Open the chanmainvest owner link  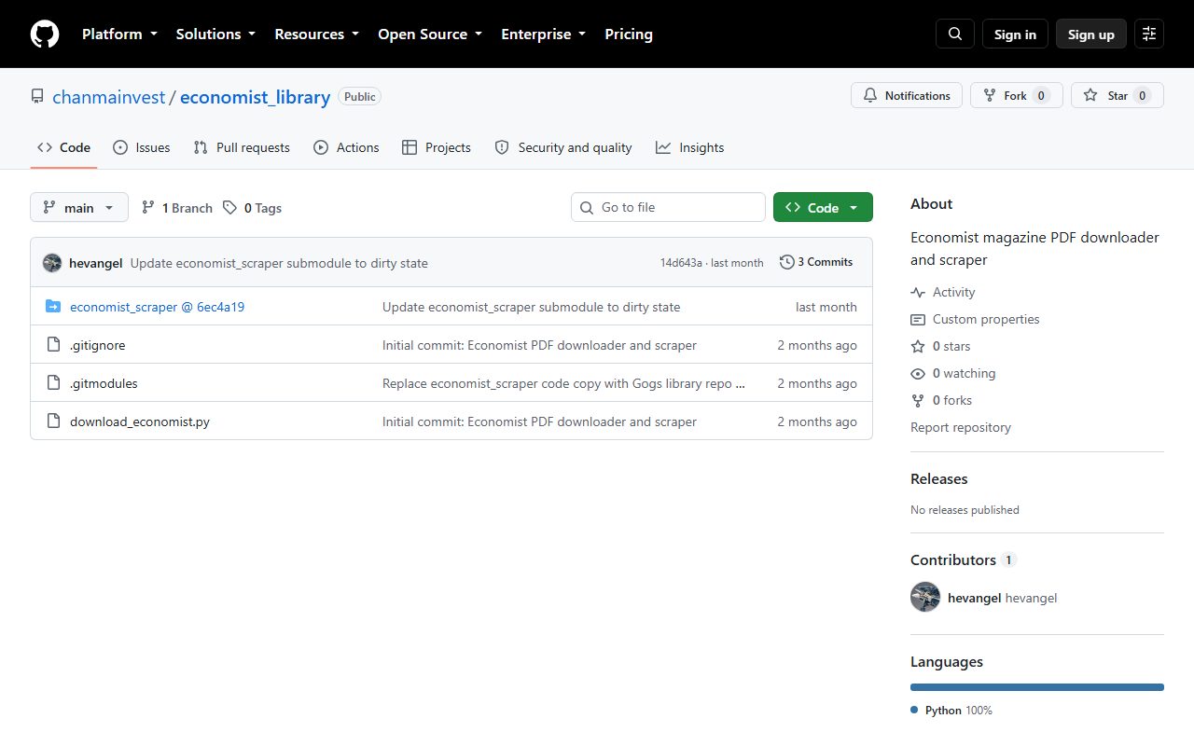point(109,97)
